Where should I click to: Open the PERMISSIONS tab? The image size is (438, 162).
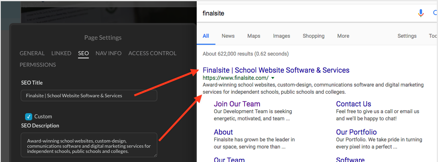(38, 65)
